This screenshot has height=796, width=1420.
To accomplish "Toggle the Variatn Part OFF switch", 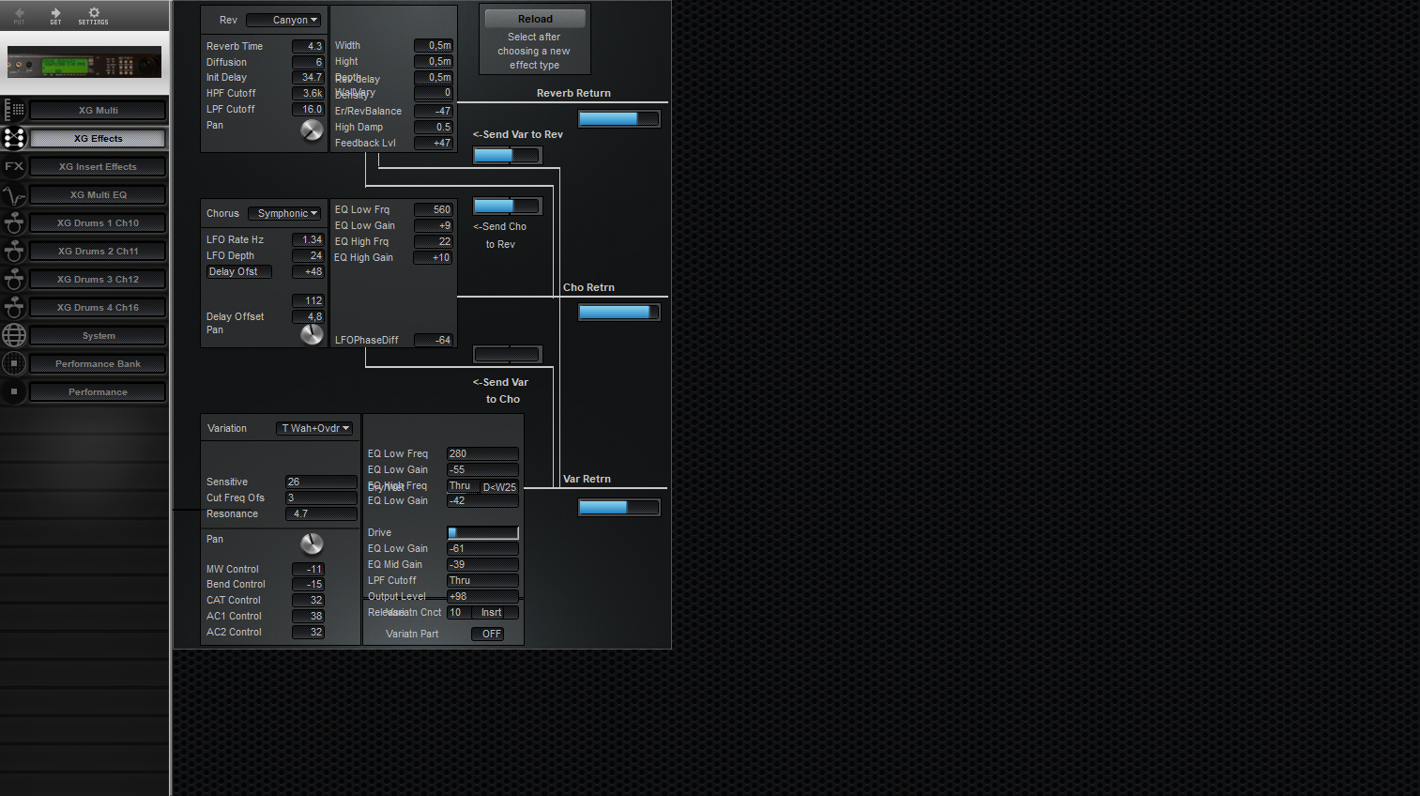I will (x=491, y=635).
